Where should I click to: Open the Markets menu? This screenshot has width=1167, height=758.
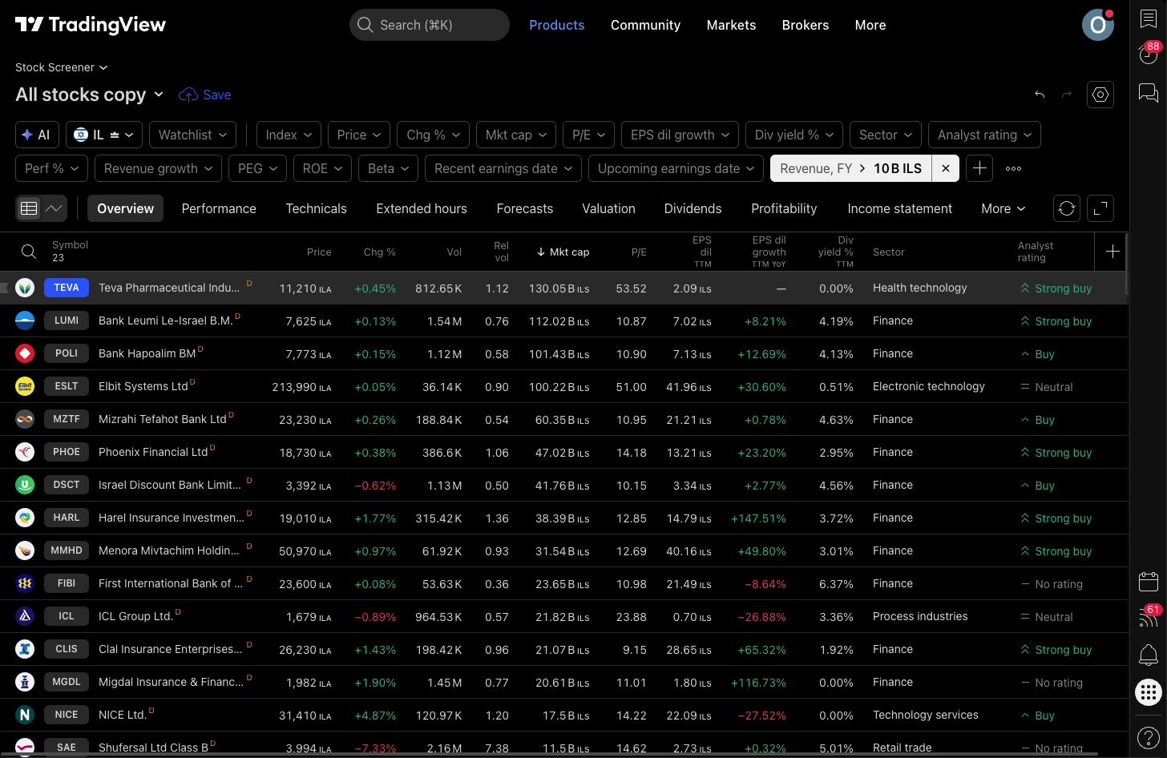click(x=731, y=25)
